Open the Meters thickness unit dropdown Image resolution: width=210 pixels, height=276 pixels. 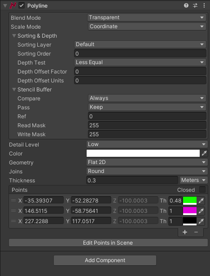[193, 180]
